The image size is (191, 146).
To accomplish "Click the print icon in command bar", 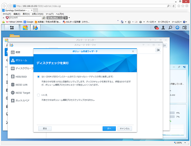I will coord(141,22).
